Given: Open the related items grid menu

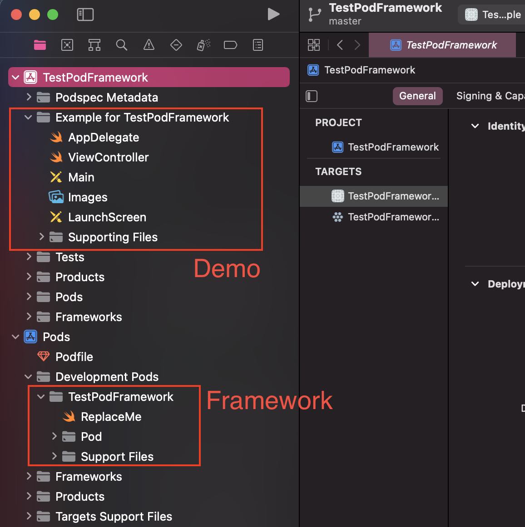Looking at the screenshot, I should point(313,45).
